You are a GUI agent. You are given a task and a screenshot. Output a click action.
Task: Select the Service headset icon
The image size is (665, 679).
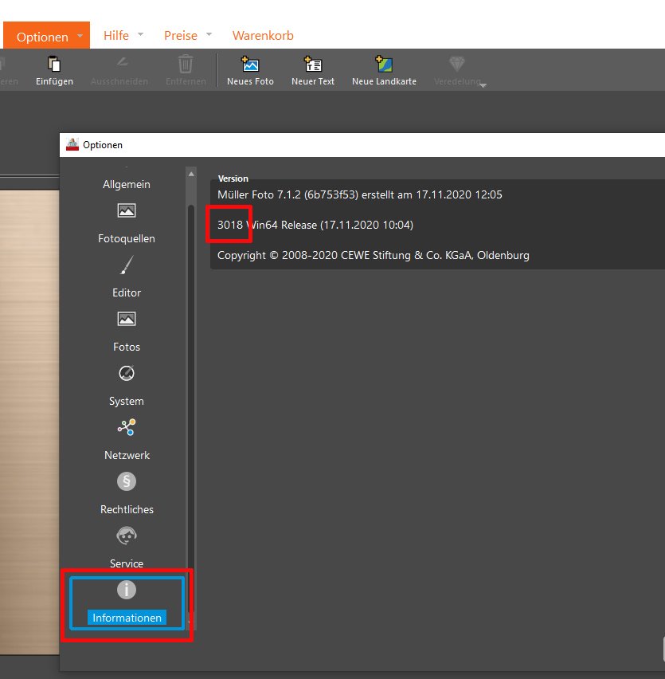tap(127, 536)
